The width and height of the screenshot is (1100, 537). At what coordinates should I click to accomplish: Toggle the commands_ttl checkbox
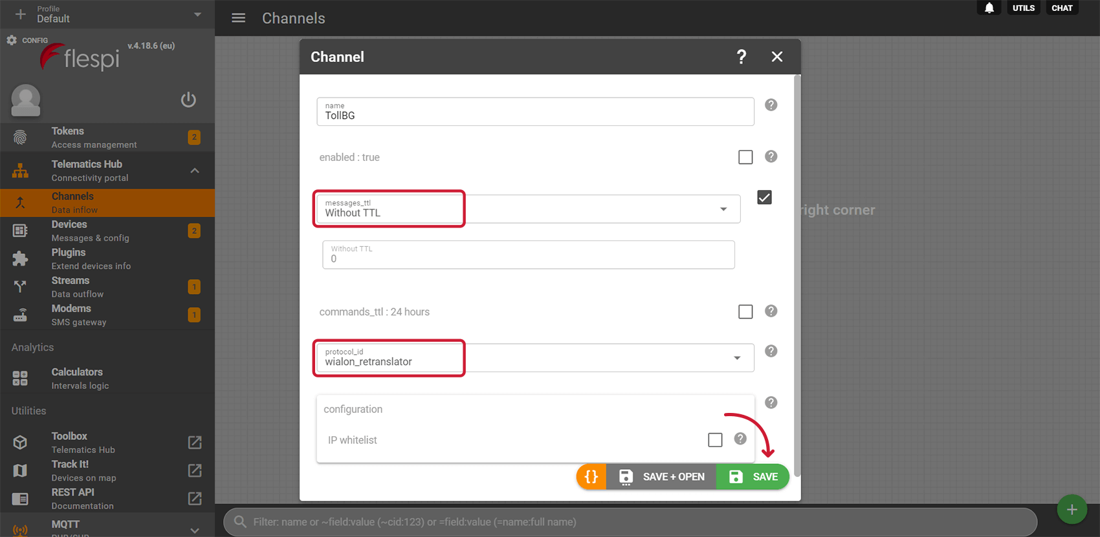745,311
